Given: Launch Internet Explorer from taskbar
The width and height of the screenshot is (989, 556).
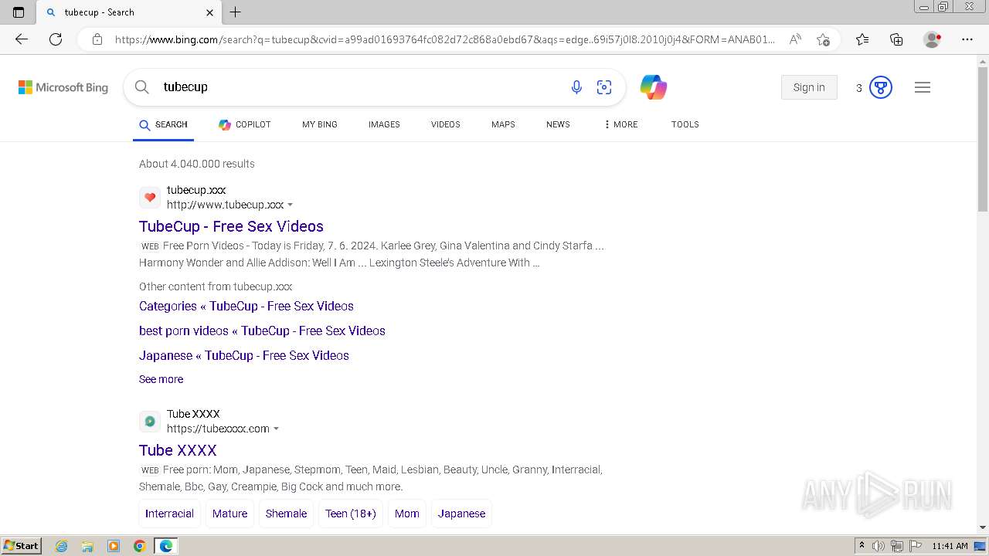Looking at the screenshot, I should click(x=62, y=546).
